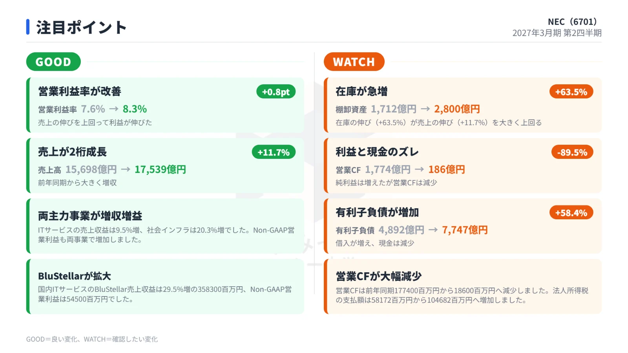This screenshot has width=628, height=353.
Task: Select the 在庫の伸び（+63.5%）explanation line
Action: [438, 122]
